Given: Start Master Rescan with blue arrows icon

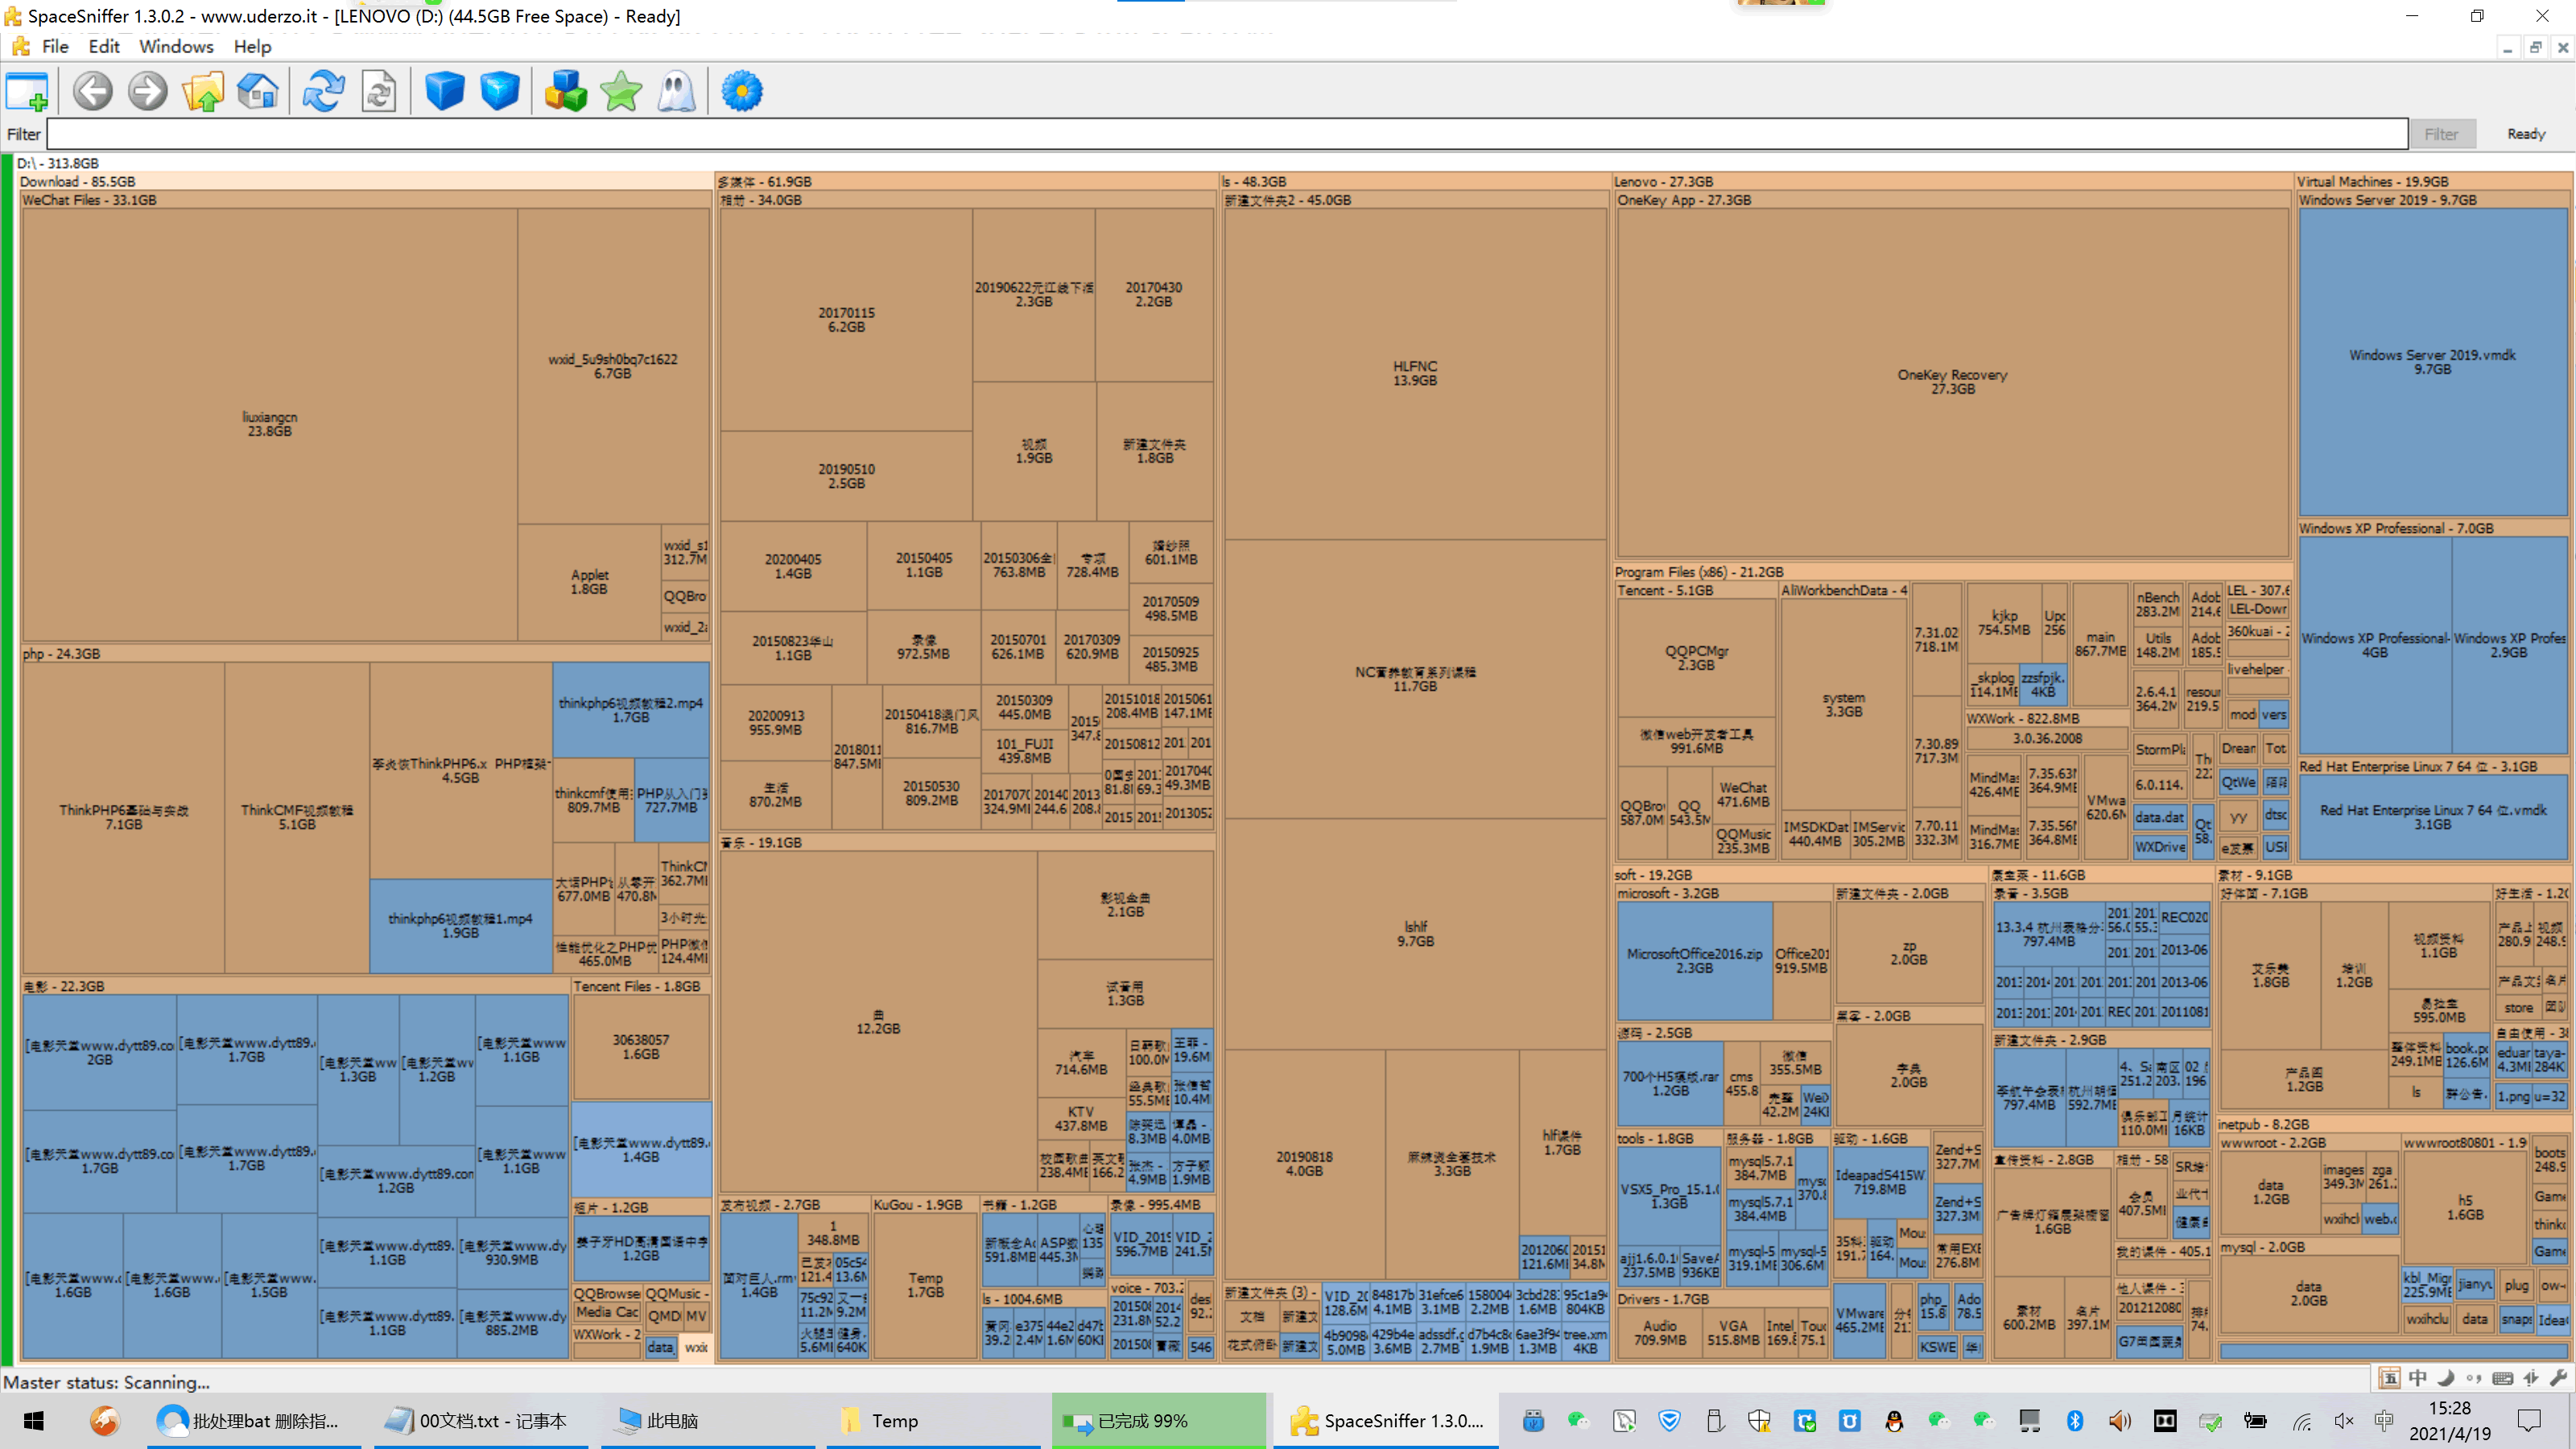Looking at the screenshot, I should click(x=324, y=92).
